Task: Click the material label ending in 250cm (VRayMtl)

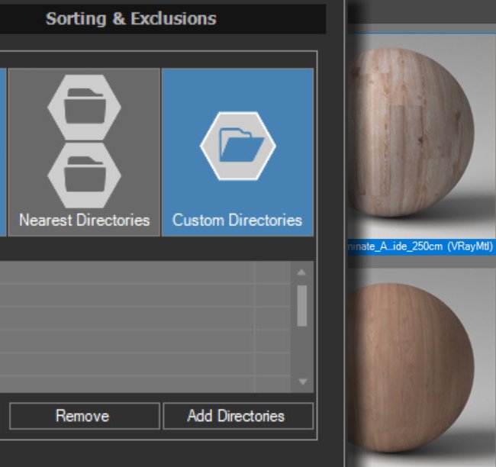Action: coord(422,246)
